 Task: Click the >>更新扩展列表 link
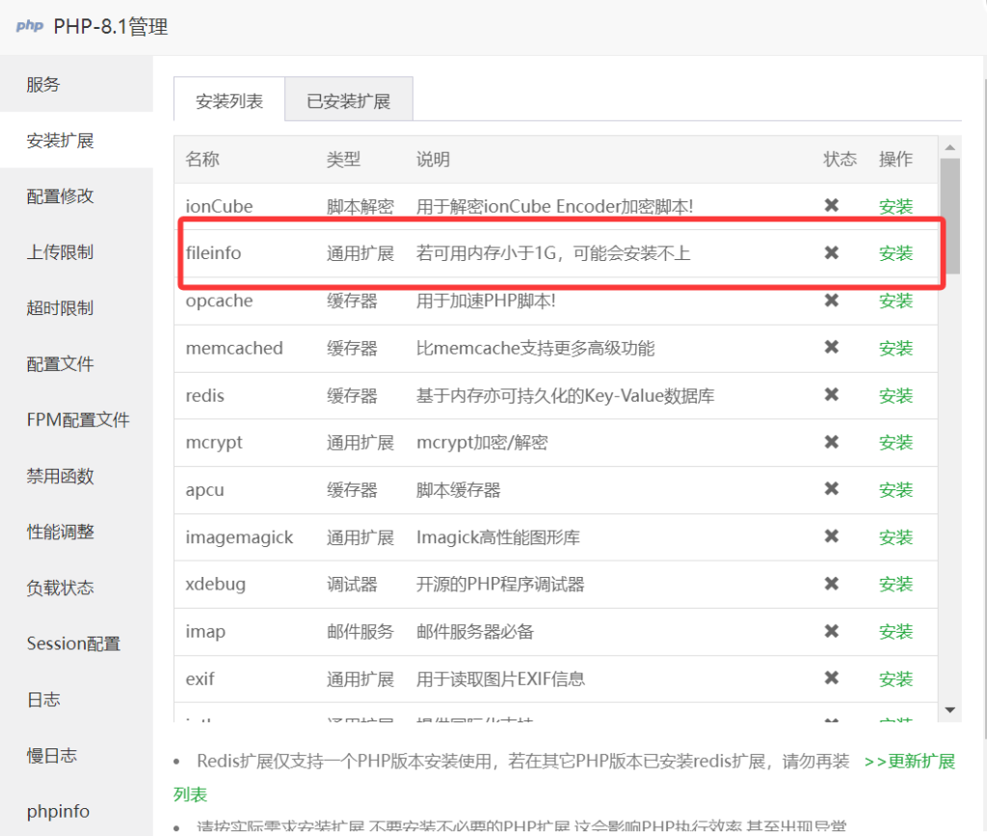tap(909, 761)
